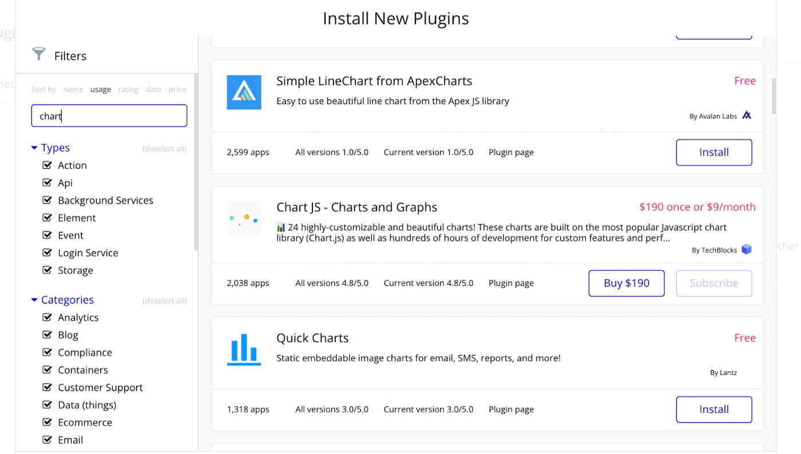The width and height of the screenshot is (801, 454).
Task: Sort plugins by rating
Action: pos(128,89)
